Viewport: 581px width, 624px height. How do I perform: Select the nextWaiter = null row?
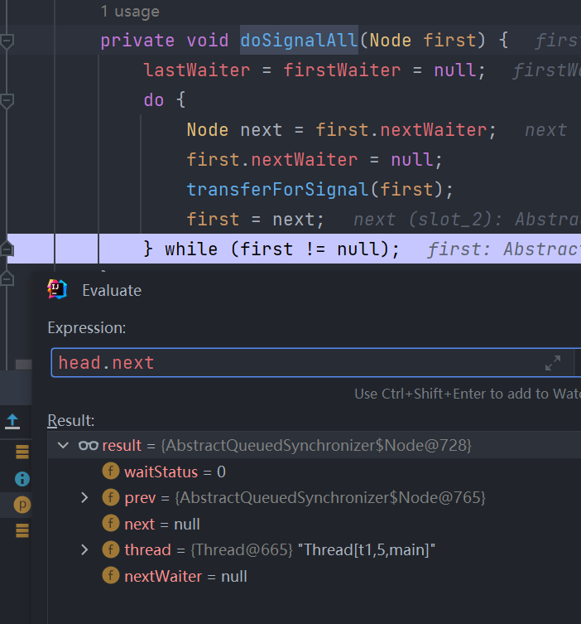coord(185,576)
